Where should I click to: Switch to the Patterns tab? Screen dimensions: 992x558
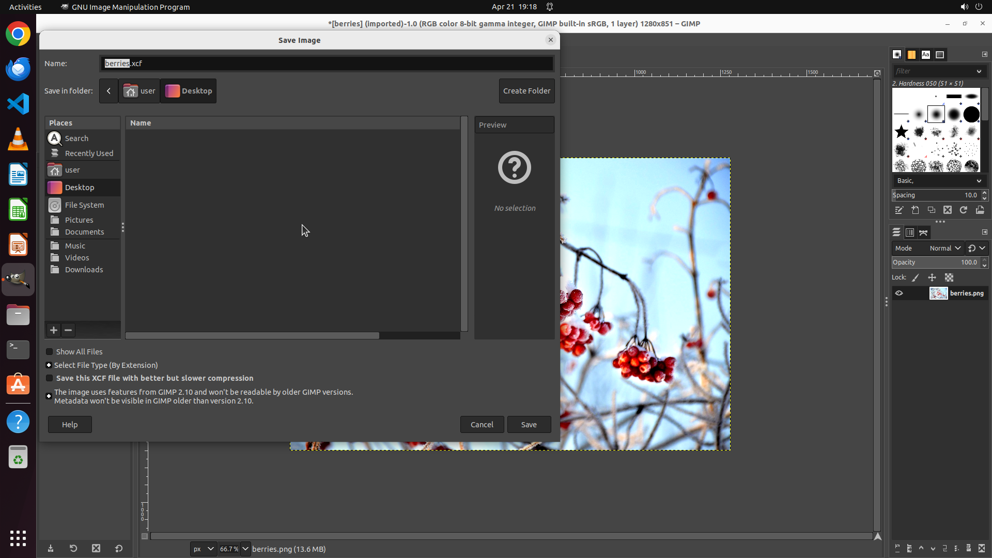click(x=911, y=55)
